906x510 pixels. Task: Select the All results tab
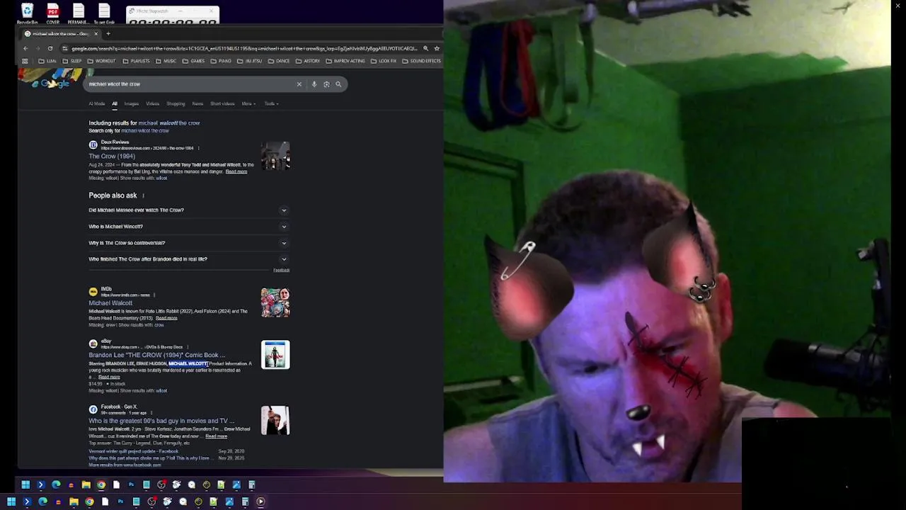tap(115, 104)
